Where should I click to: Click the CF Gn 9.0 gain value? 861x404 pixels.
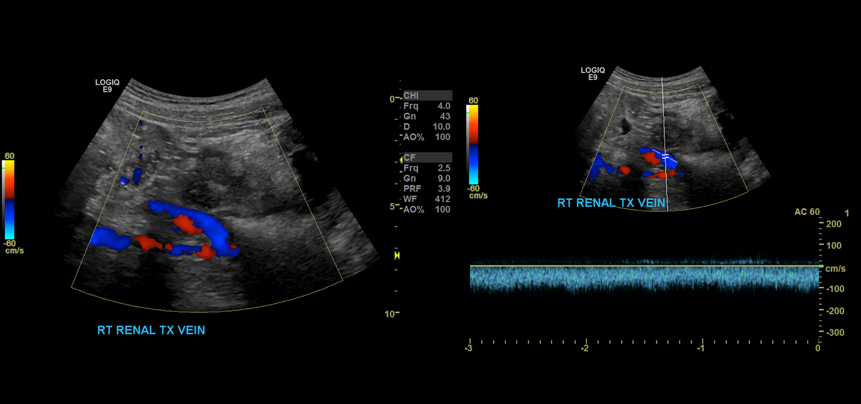(427, 178)
